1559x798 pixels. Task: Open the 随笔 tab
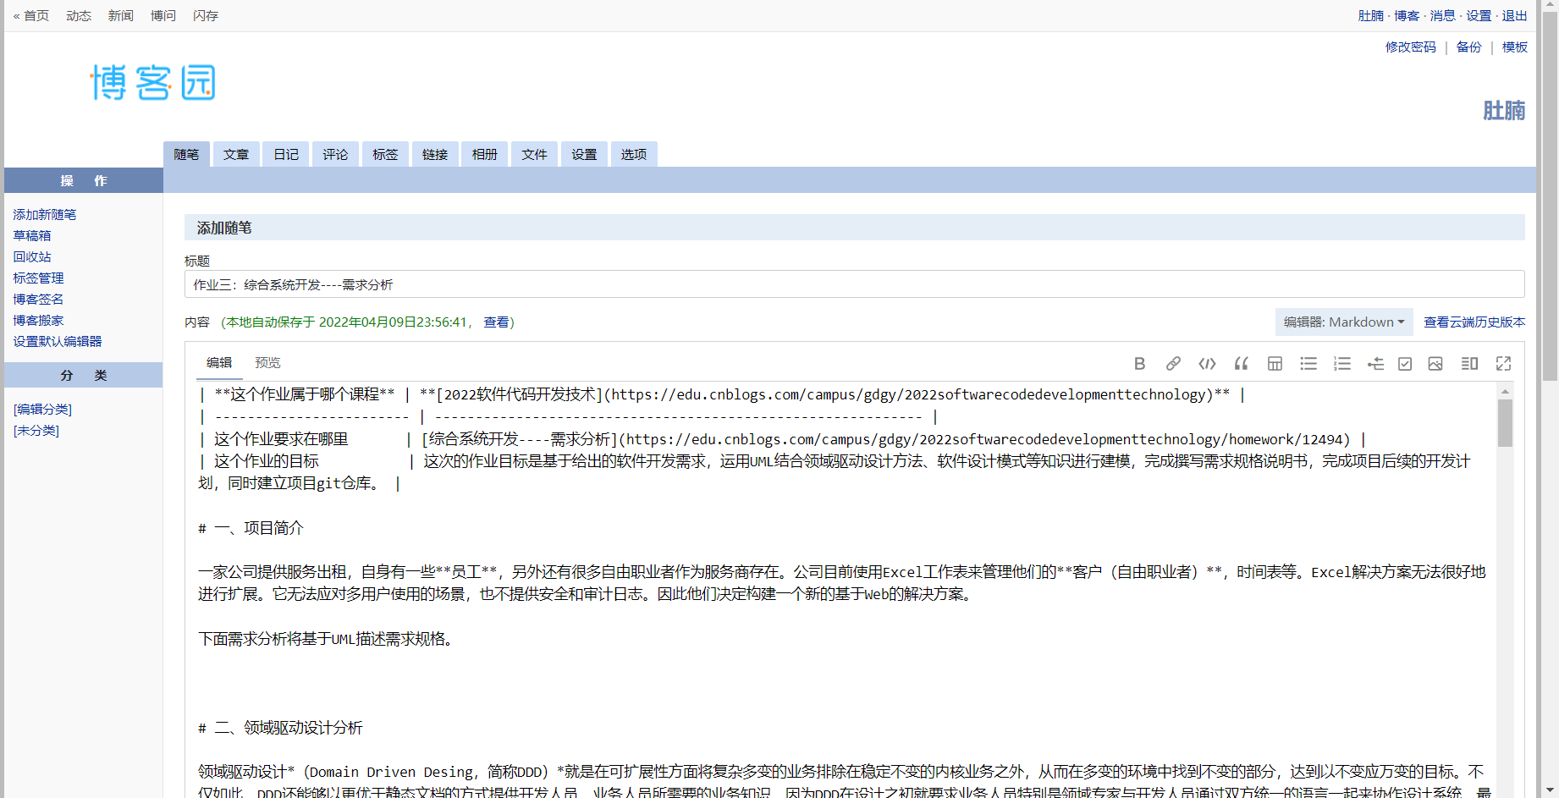[x=186, y=154]
